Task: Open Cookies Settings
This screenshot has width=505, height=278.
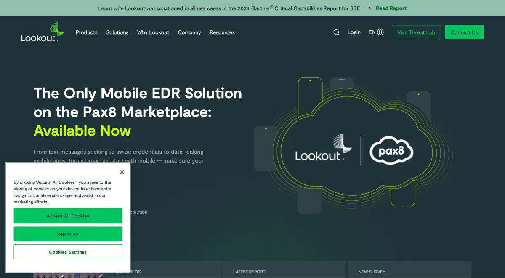Action: 68,252
